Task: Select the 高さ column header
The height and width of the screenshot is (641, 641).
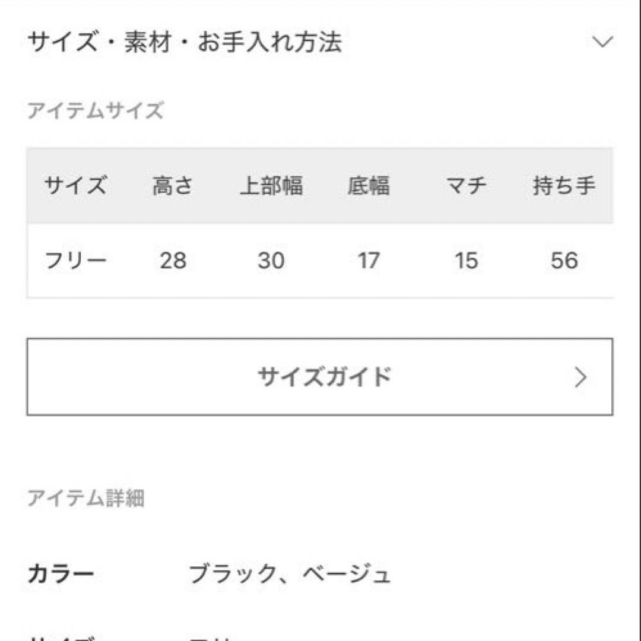Action: point(172,186)
